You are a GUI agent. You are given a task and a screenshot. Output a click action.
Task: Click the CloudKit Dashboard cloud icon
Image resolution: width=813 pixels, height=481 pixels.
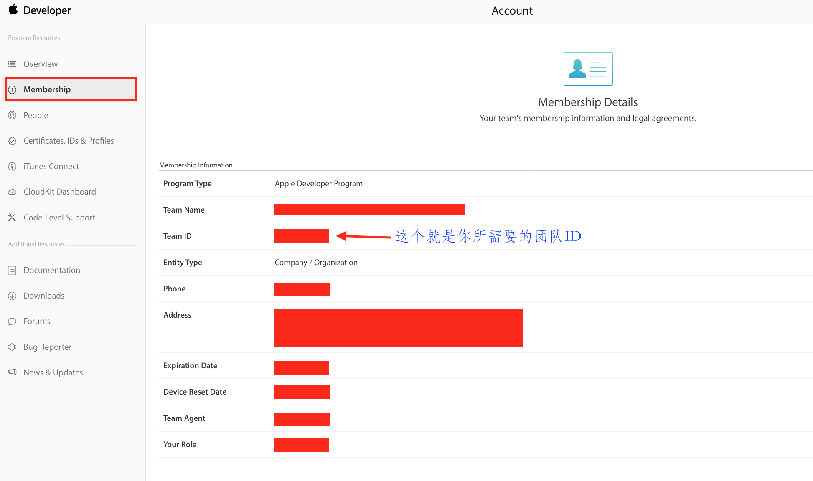click(12, 192)
